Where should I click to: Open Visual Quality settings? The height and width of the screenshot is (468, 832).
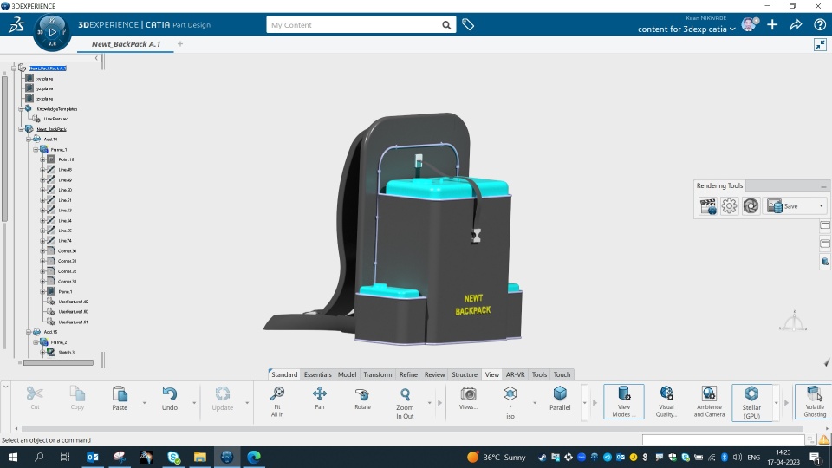pyautogui.click(x=666, y=401)
